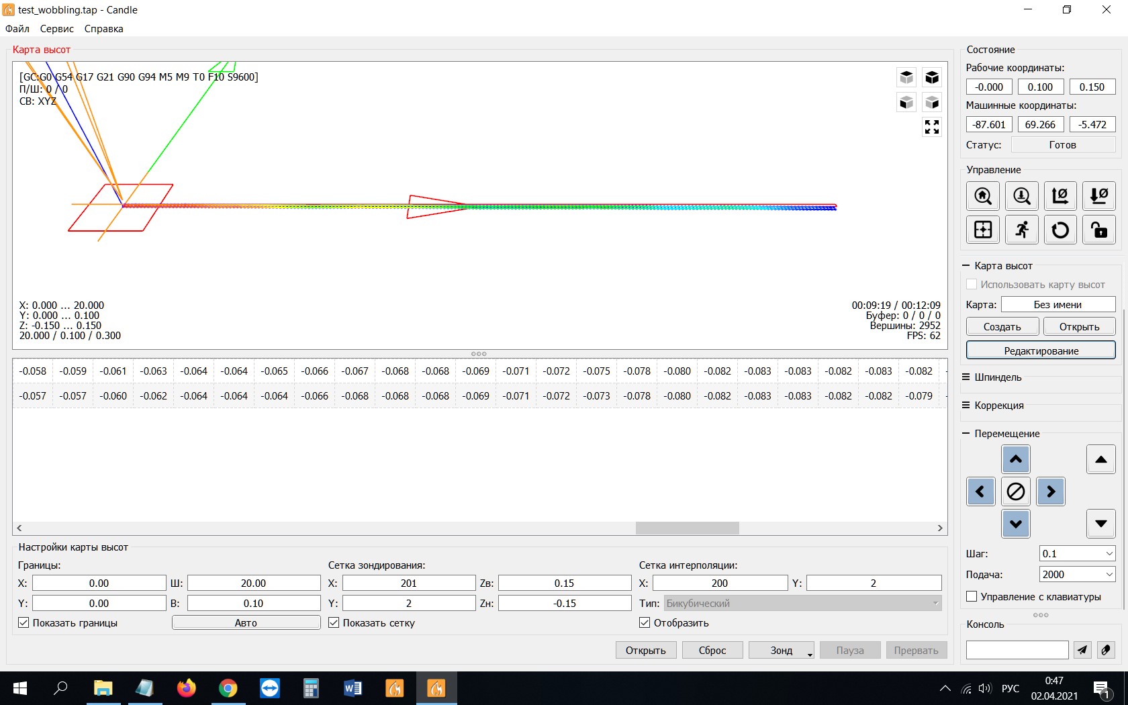Viewport: 1128px width, 705px height.
Task: Jog Y axis back with blue down chevron
Action: [x=1016, y=524]
